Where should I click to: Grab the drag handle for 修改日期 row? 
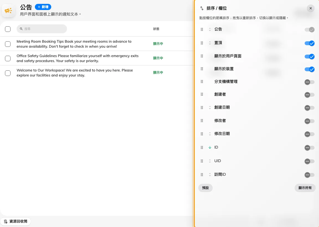click(x=202, y=134)
